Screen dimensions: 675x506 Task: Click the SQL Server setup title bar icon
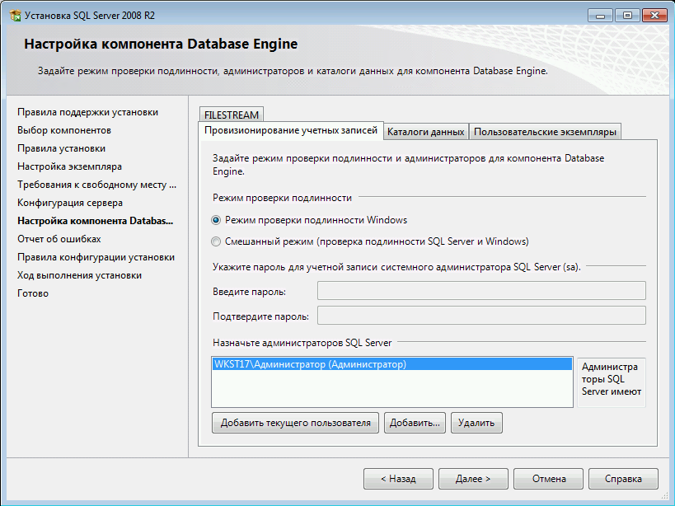(x=15, y=16)
